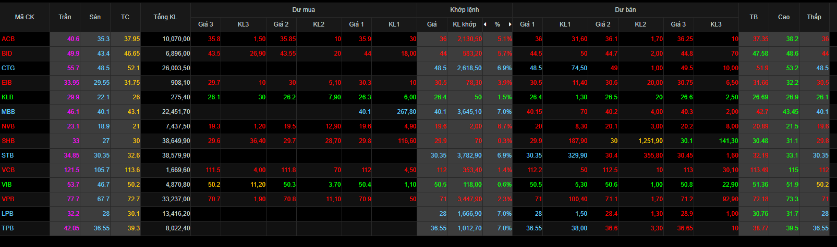The image size is (837, 247).
Task: Click the Sàn column header
Action: 95,17
